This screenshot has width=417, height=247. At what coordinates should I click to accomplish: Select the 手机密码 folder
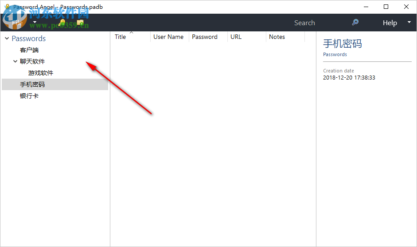coord(55,84)
